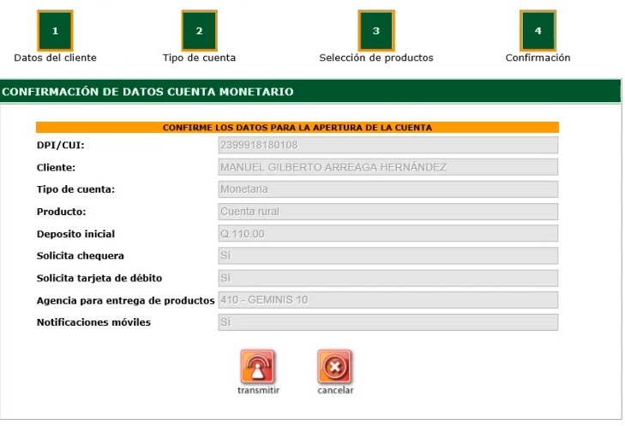
Task: Click the orange 'CONFIRME LOS DATOS' banner
Action: click(297, 128)
